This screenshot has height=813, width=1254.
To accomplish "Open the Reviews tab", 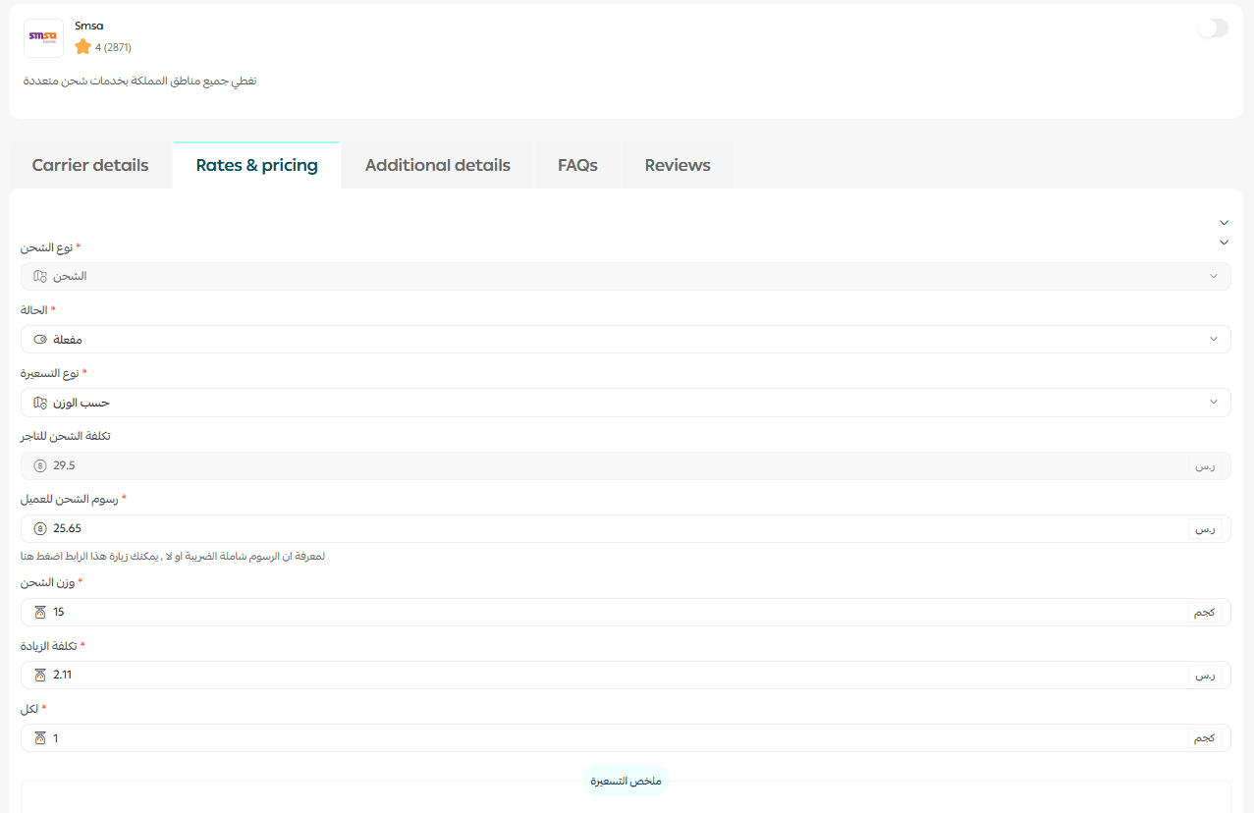I will click(677, 165).
